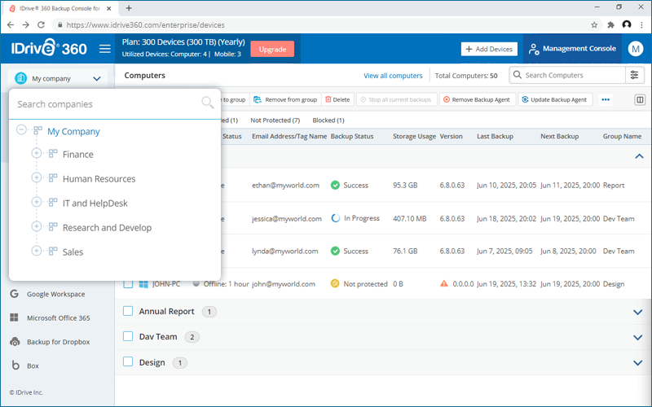This screenshot has width=652, height=407.
Task: Check the Annual Report group checkbox
Action: [128, 311]
